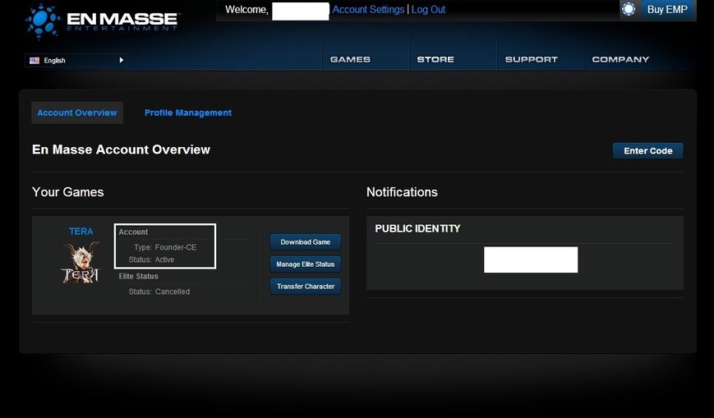Click the 'Elite Status' label

click(138, 277)
